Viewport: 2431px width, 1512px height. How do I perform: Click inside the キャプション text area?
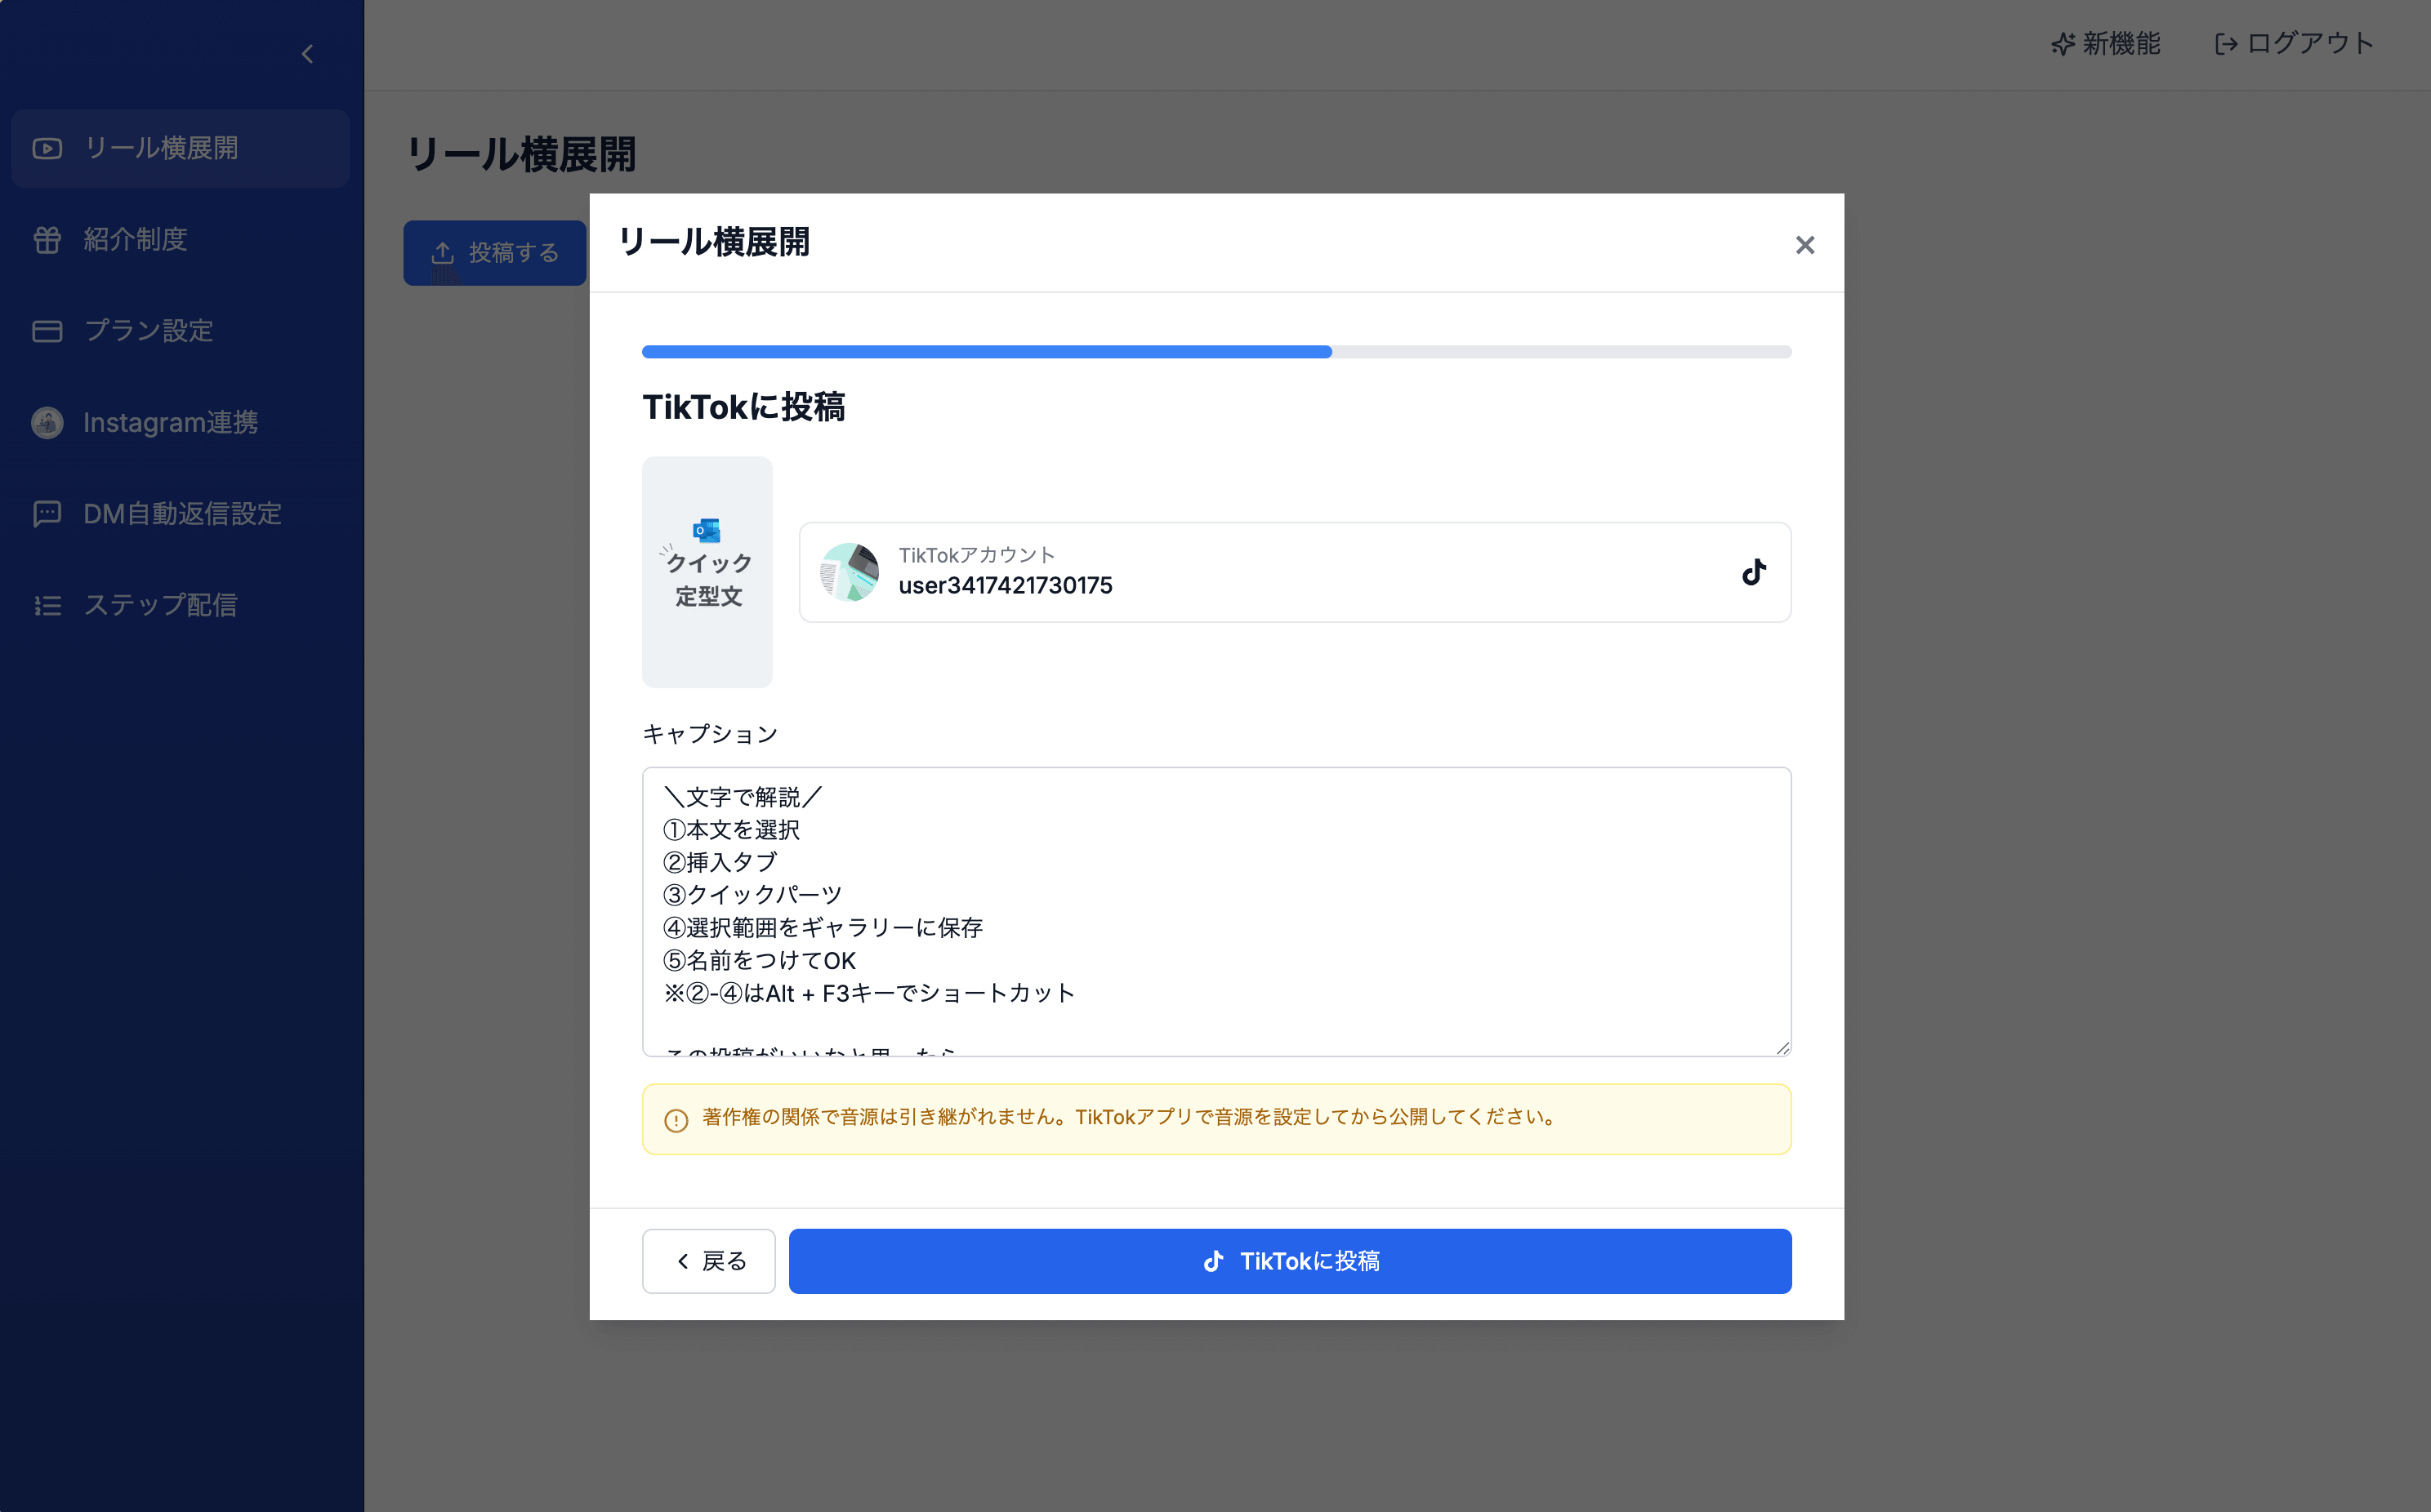click(x=1216, y=912)
